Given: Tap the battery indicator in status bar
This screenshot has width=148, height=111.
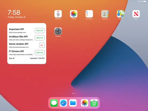Looking at the screenshot, I should point(145,1).
